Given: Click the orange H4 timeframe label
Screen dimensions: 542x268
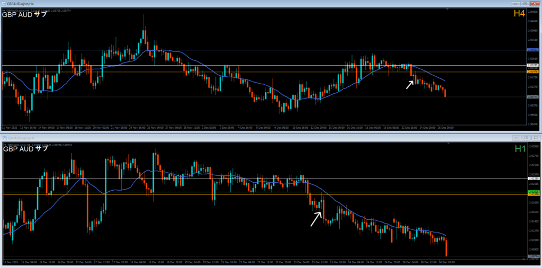Looking at the screenshot, I should click(x=519, y=14).
